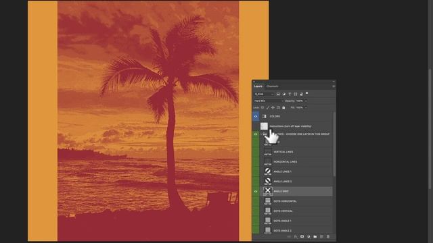The image size is (433, 243).
Task: Show the DOTS HORIZONTAL layer
Action: [x=256, y=201]
